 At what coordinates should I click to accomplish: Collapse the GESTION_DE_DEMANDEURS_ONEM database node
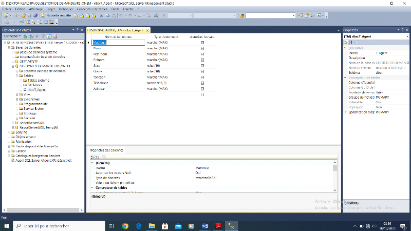(x=13, y=66)
